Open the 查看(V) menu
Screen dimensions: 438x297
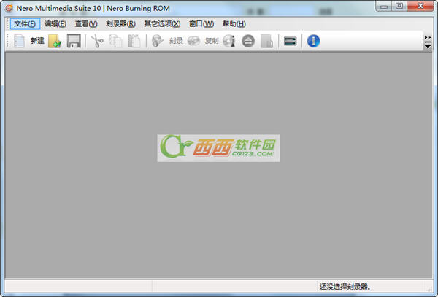tap(86, 24)
